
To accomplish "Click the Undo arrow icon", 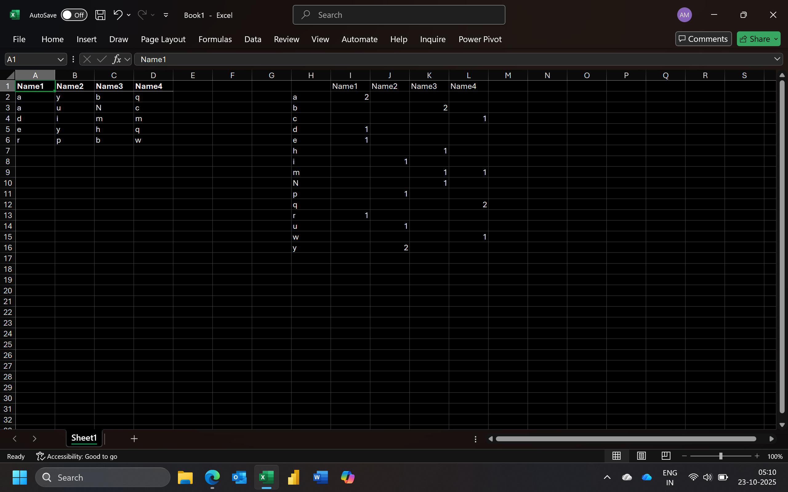I will (118, 15).
